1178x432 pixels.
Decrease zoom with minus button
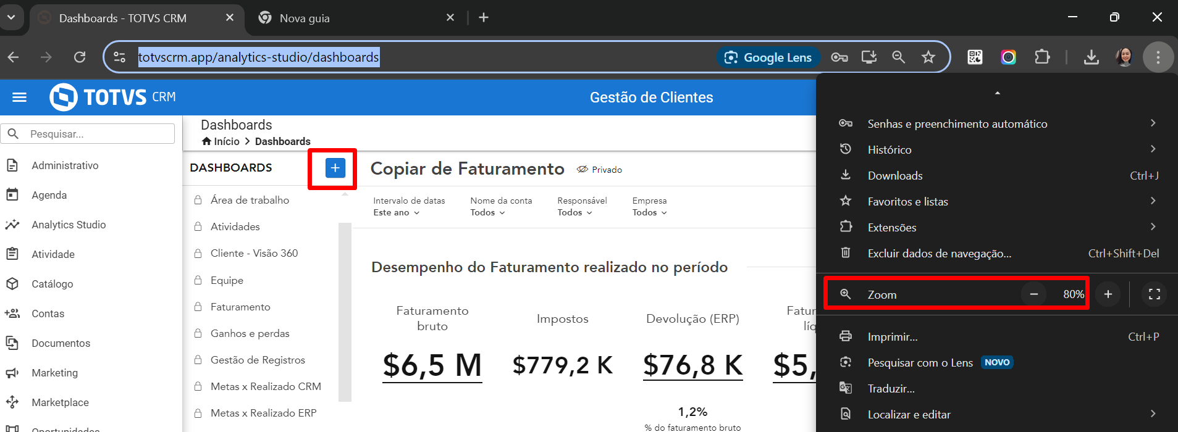pos(1033,294)
